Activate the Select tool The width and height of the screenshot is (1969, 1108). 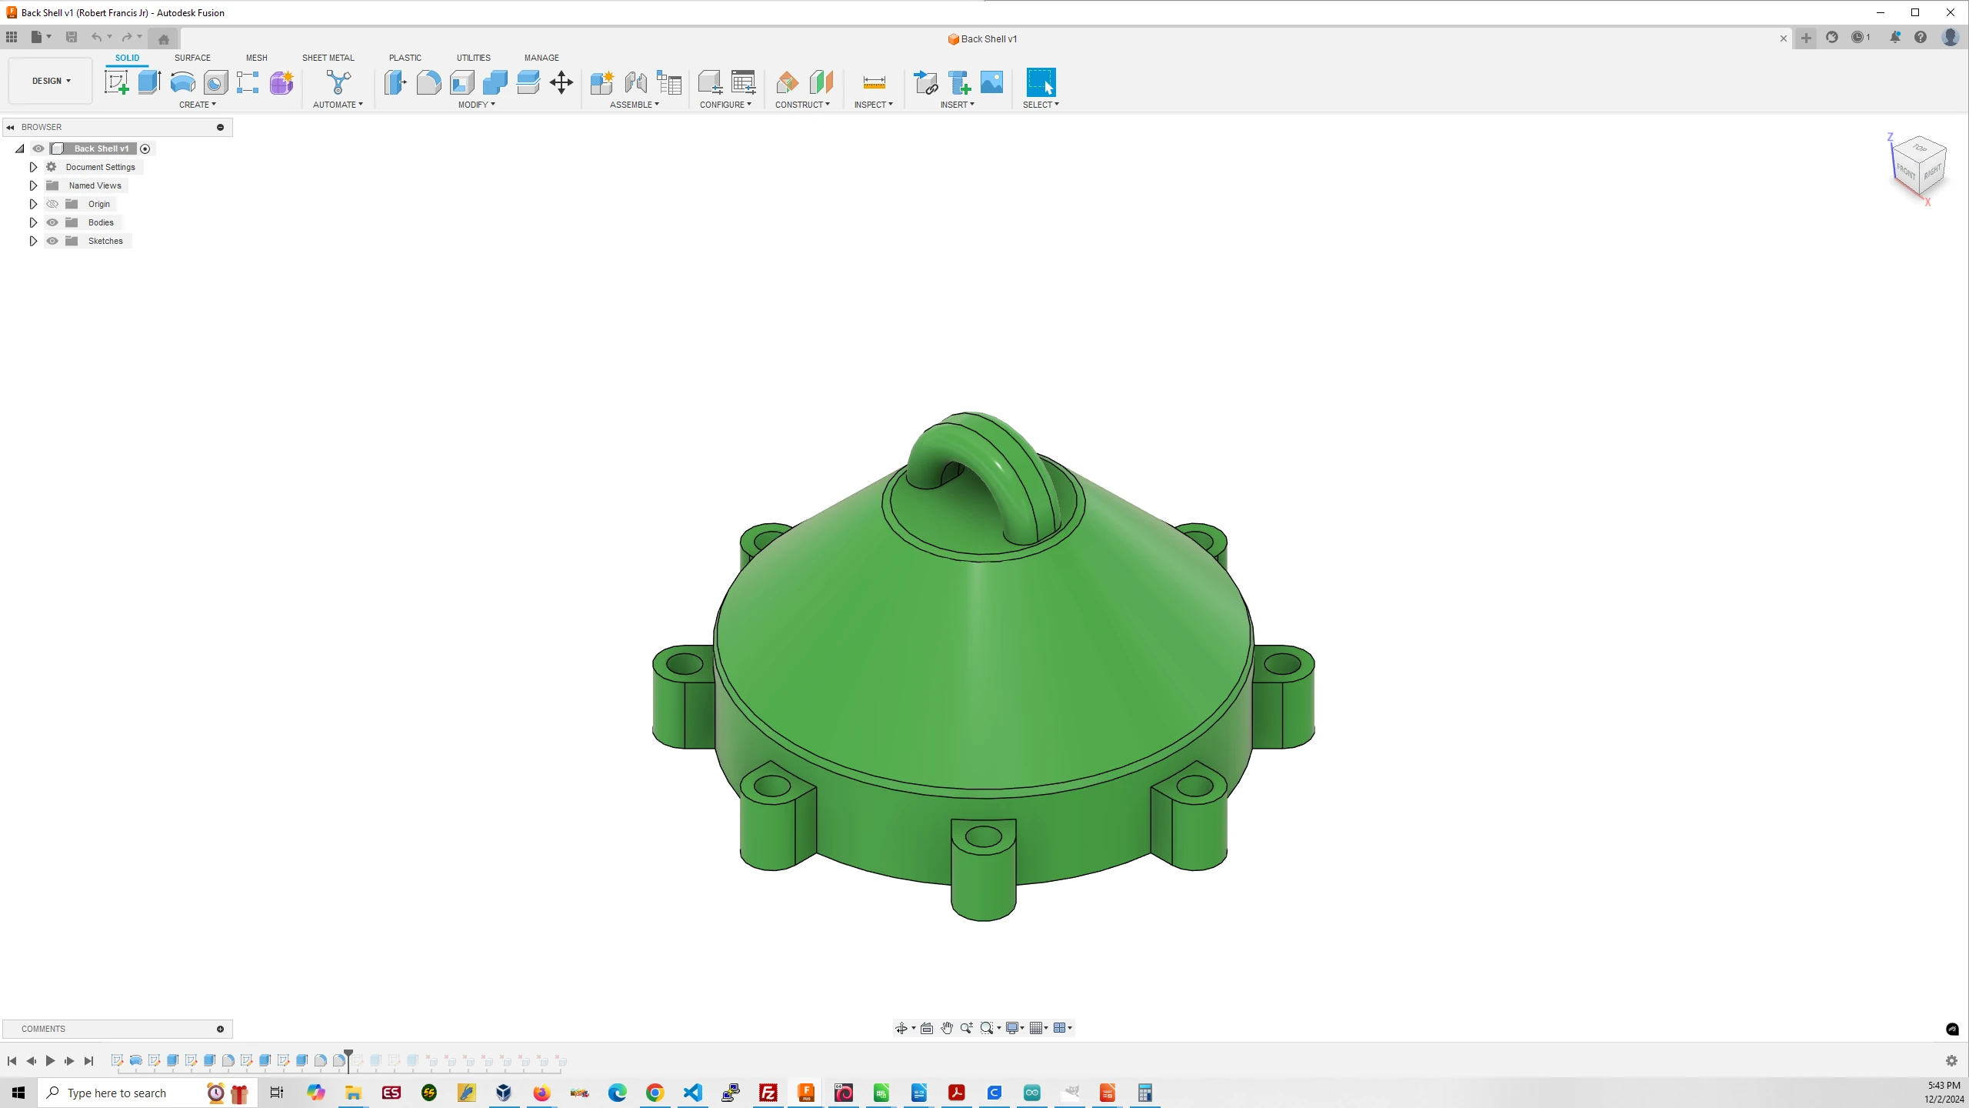pos(1041,82)
